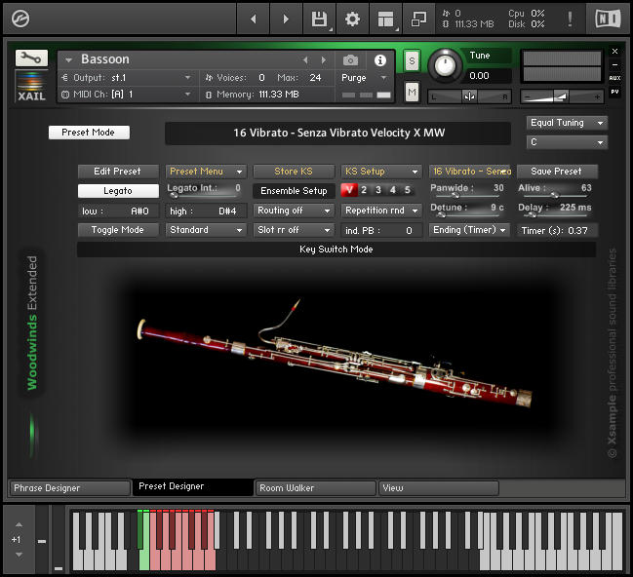The height and width of the screenshot is (577, 633).
Task: Go to previous instrument with left arrow
Action: (254, 19)
